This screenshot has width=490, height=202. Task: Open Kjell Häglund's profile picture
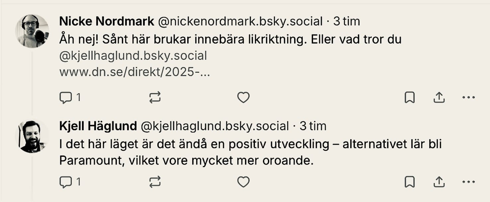pos(32,137)
